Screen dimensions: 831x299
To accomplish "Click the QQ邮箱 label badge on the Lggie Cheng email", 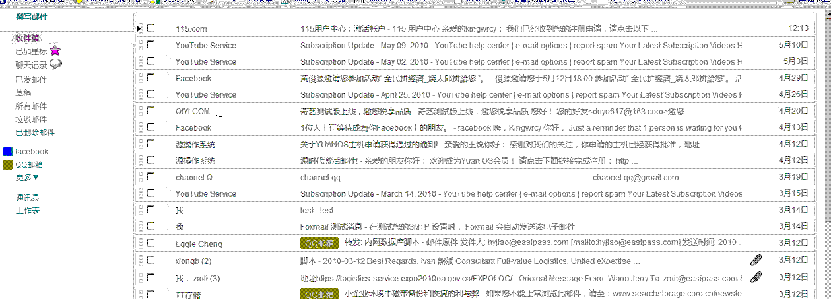I will pos(319,244).
